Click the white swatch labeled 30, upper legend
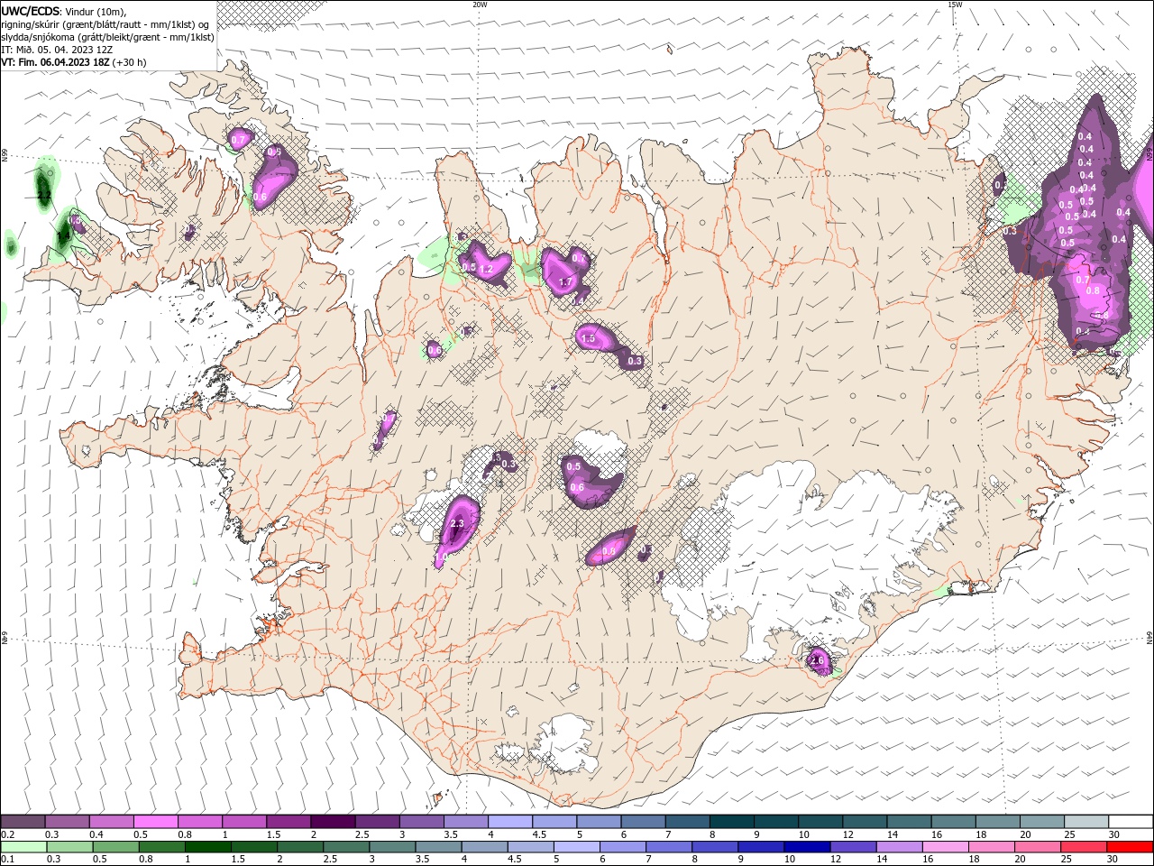1154x866 pixels. click(1129, 822)
